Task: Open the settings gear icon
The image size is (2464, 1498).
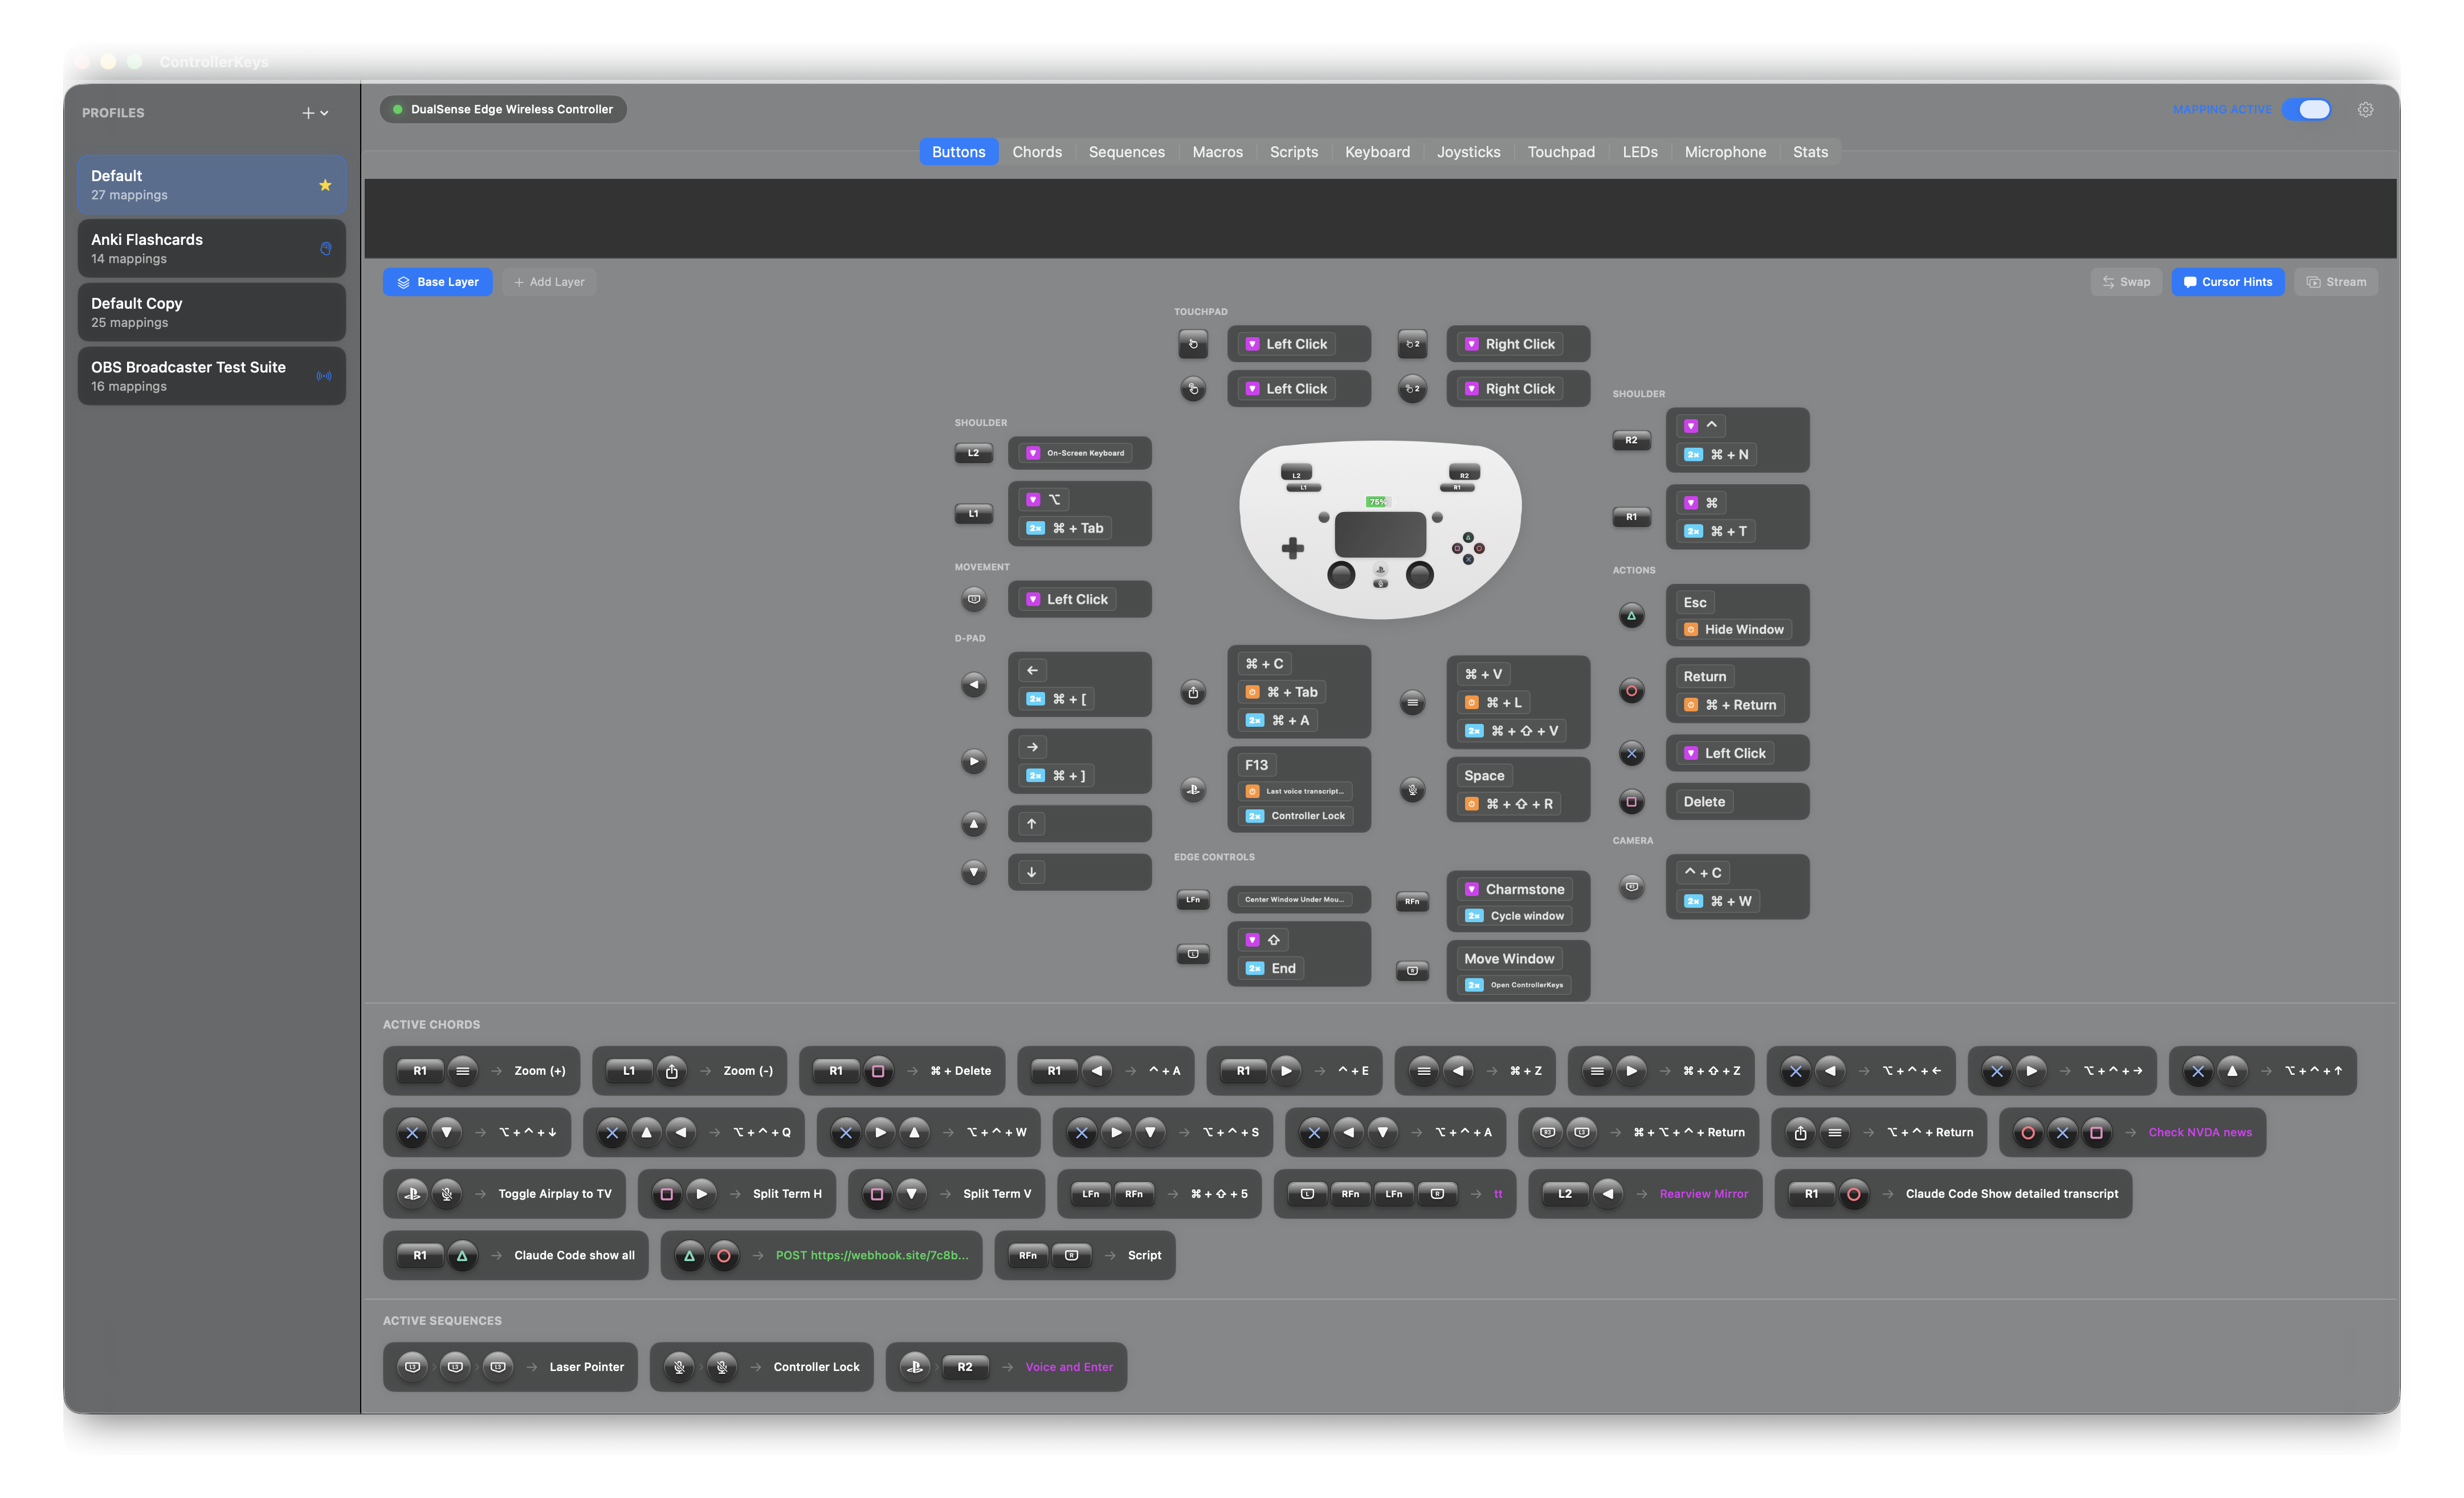Action: (2366, 110)
